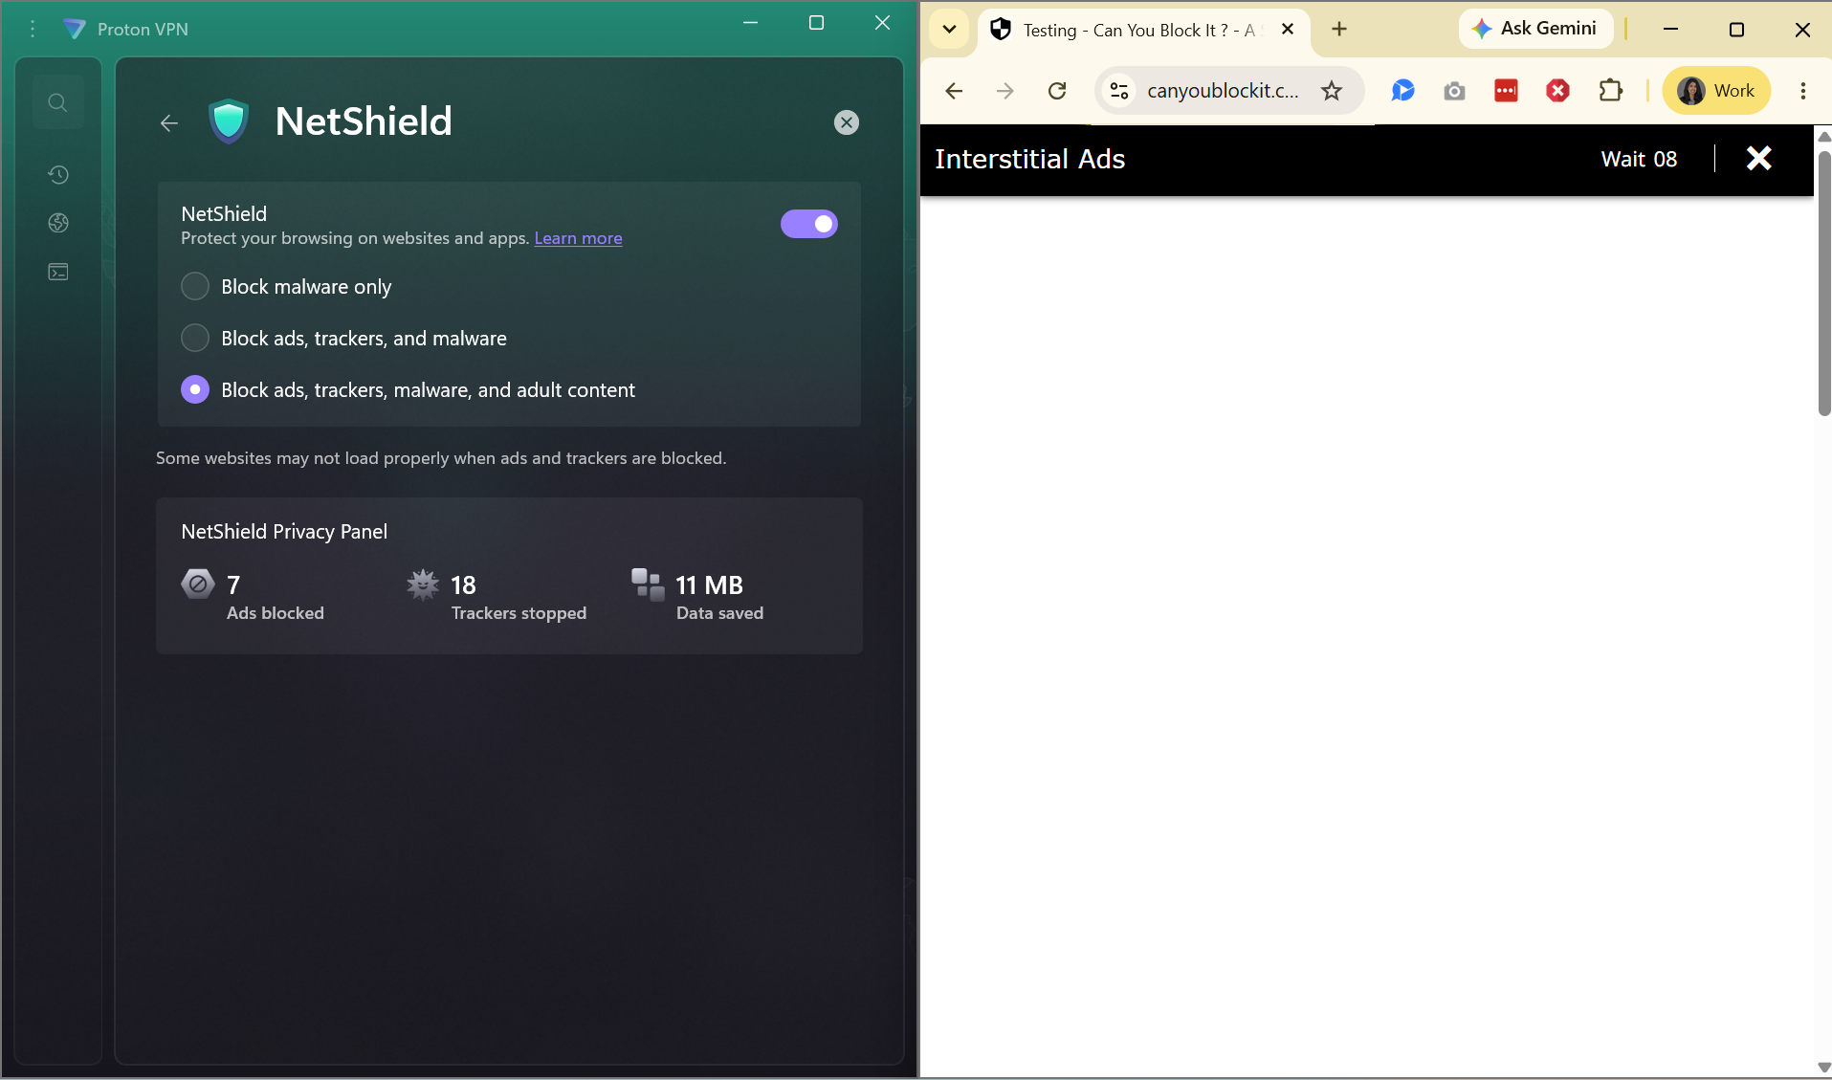This screenshot has height=1080, width=1832.
Task: Open the Work profile menu
Action: pyautogui.click(x=1716, y=91)
